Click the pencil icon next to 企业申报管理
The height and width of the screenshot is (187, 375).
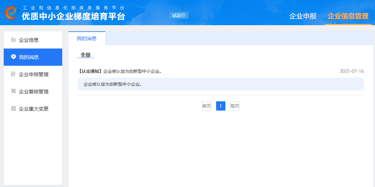13,74
